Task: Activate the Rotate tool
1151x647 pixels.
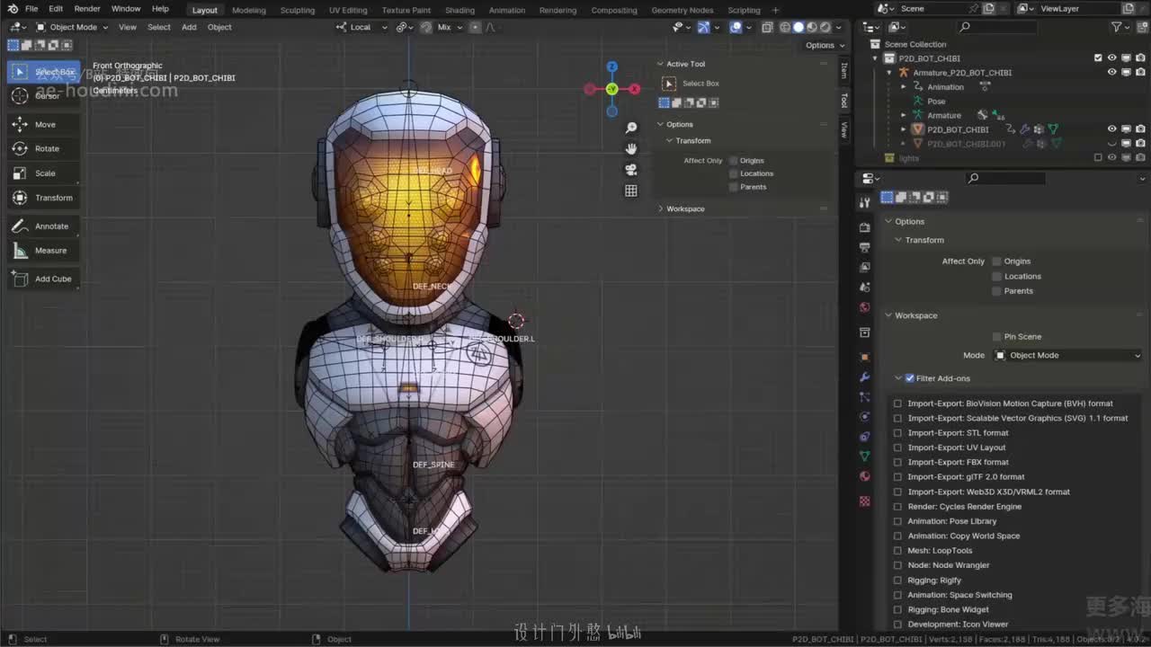Action: click(43, 149)
